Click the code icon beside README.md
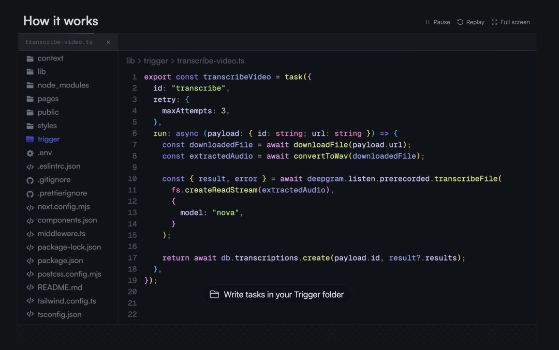Image resolution: width=559 pixels, height=350 pixels. point(30,287)
